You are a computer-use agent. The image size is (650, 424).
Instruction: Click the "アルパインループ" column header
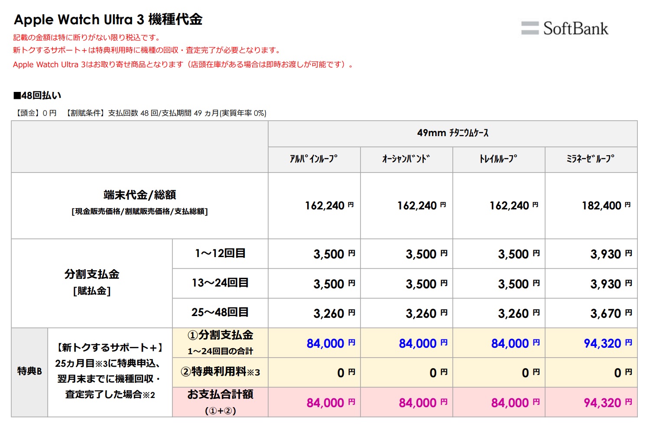click(314, 159)
